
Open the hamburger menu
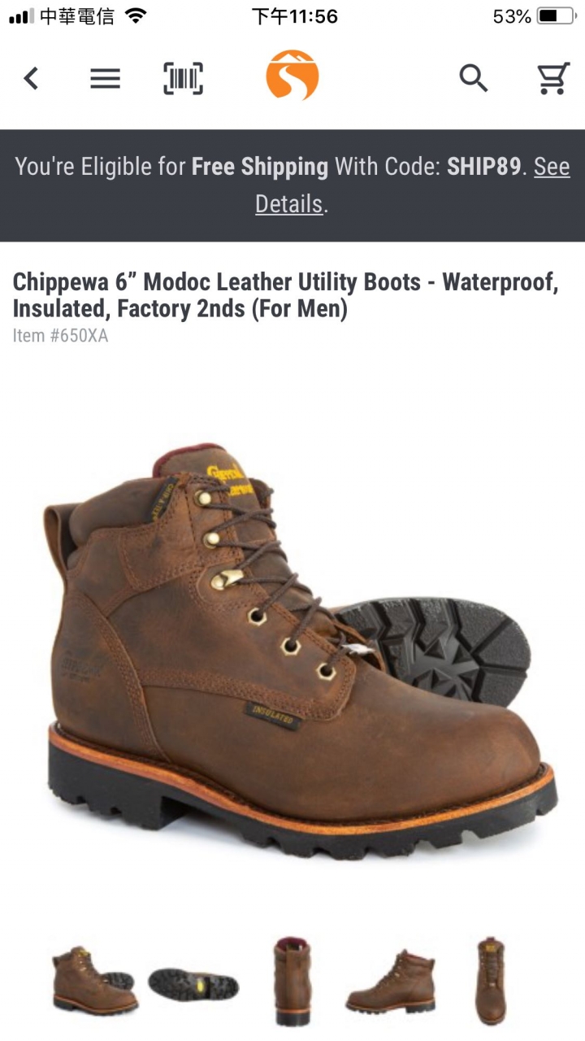click(x=105, y=78)
